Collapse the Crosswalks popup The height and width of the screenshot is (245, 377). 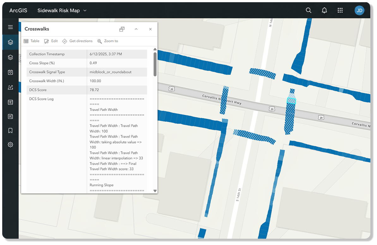tap(136, 29)
